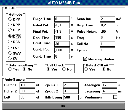Select the DCS method radio button

coord(10,42)
